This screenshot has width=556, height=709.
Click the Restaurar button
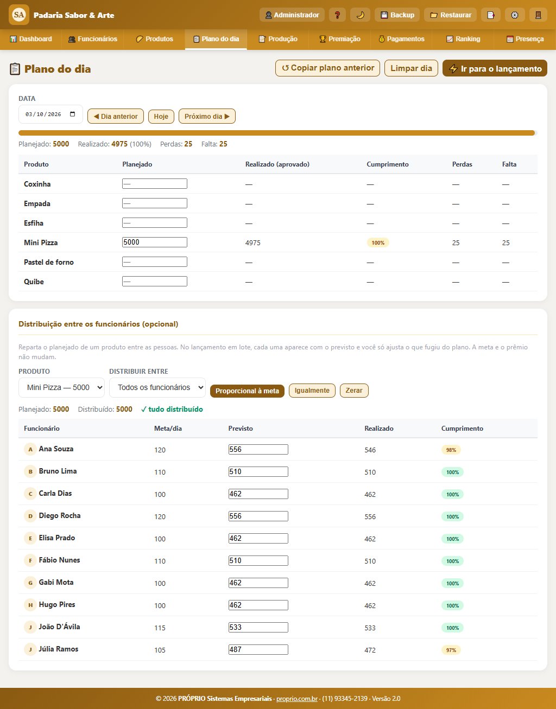451,15
